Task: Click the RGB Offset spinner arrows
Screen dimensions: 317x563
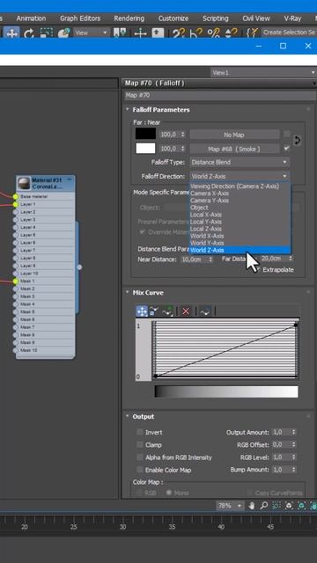Action: tap(293, 444)
